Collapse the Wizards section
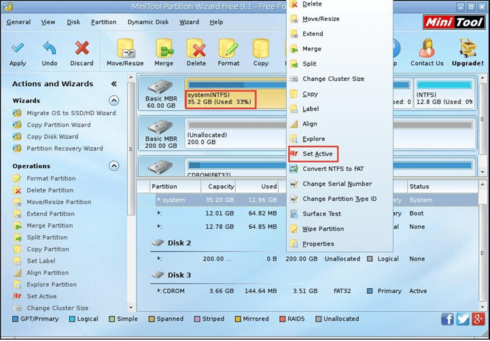 [x=113, y=100]
